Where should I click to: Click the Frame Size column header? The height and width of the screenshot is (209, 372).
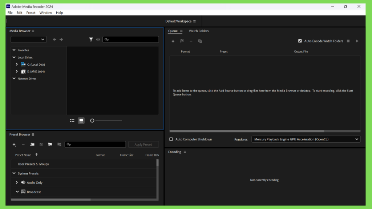pyautogui.click(x=127, y=155)
